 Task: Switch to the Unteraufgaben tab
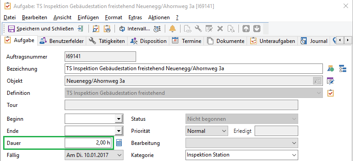273,41
